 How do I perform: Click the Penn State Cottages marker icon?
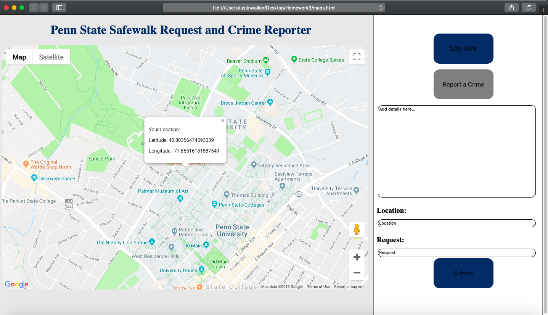(x=215, y=204)
